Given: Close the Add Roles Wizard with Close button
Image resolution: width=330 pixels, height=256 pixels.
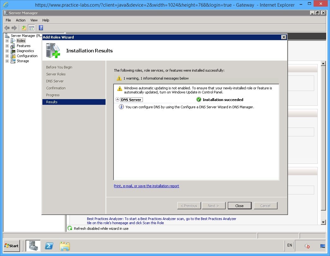Looking at the screenshot, I should [239, 205].
